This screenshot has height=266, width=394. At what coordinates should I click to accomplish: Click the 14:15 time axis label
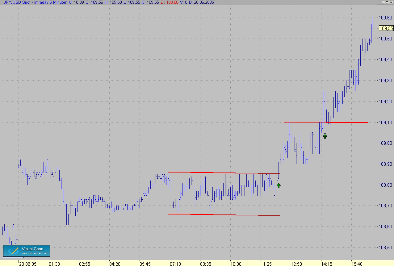(327, 264)
